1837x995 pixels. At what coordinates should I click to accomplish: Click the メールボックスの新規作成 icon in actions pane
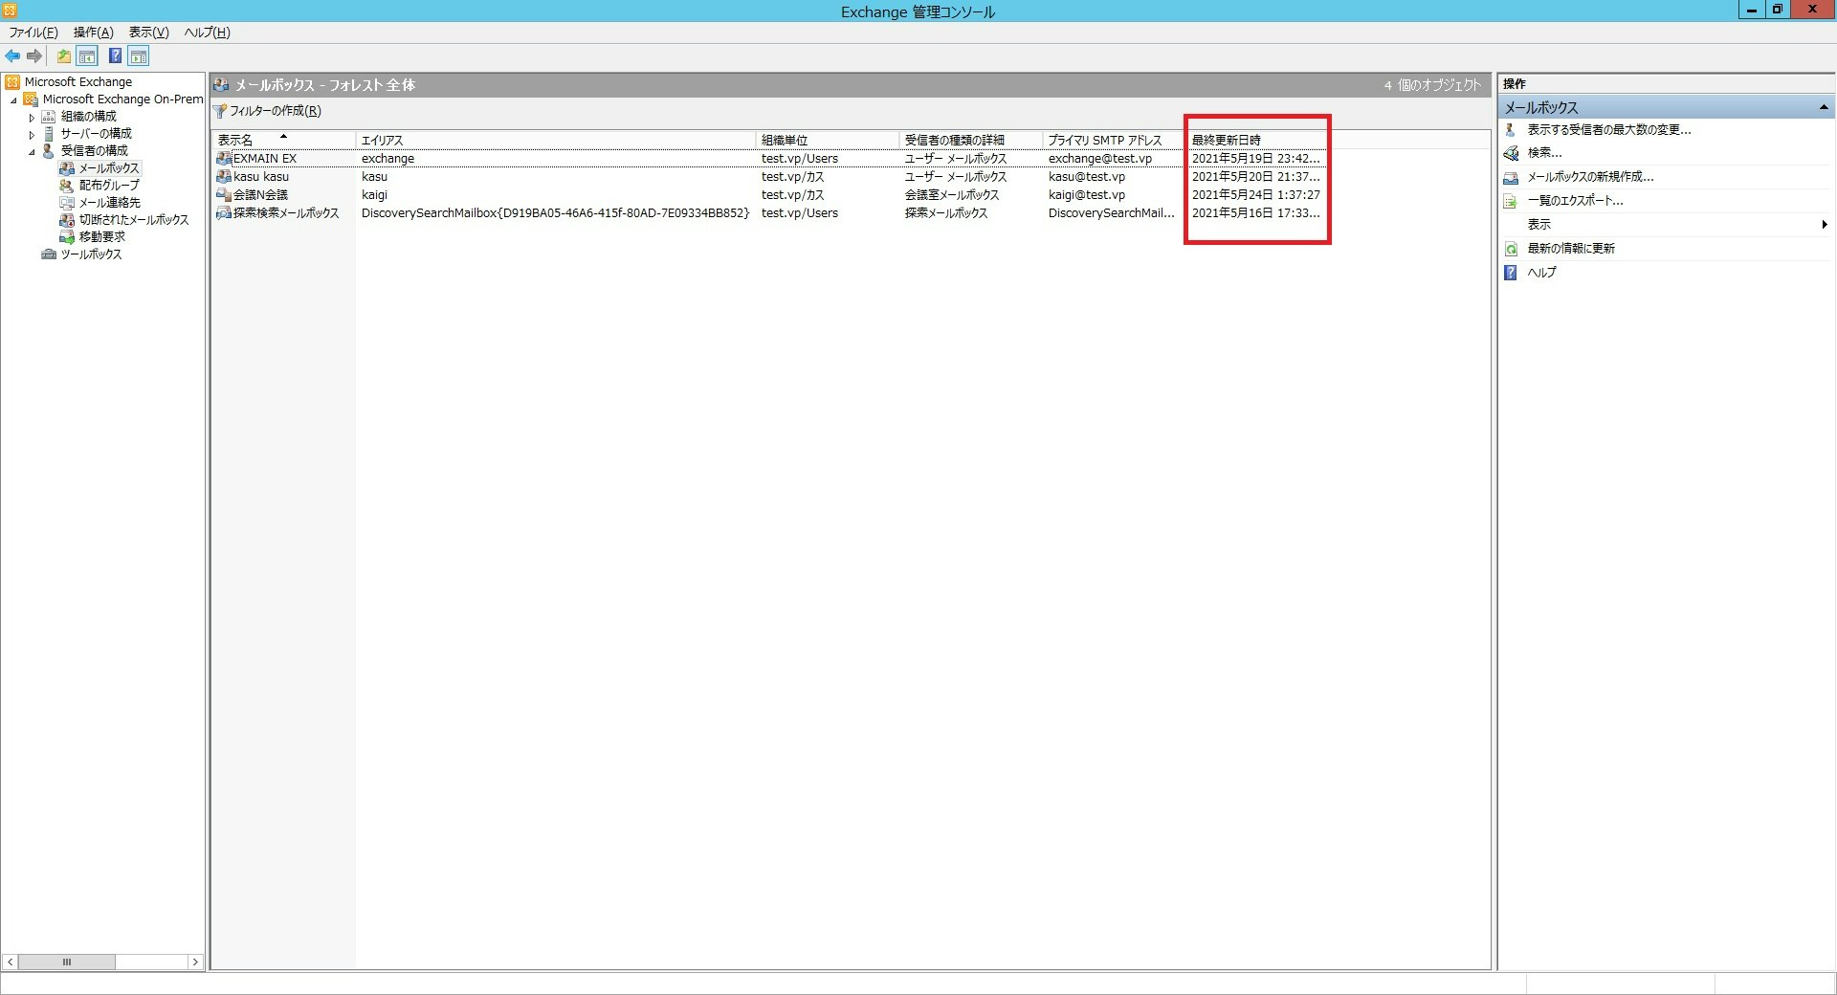1511,177
